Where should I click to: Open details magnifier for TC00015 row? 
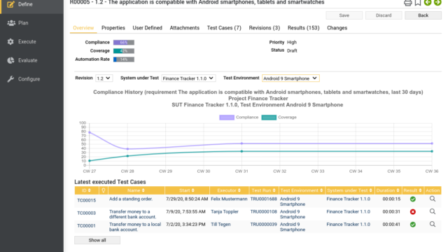[433, 199]
